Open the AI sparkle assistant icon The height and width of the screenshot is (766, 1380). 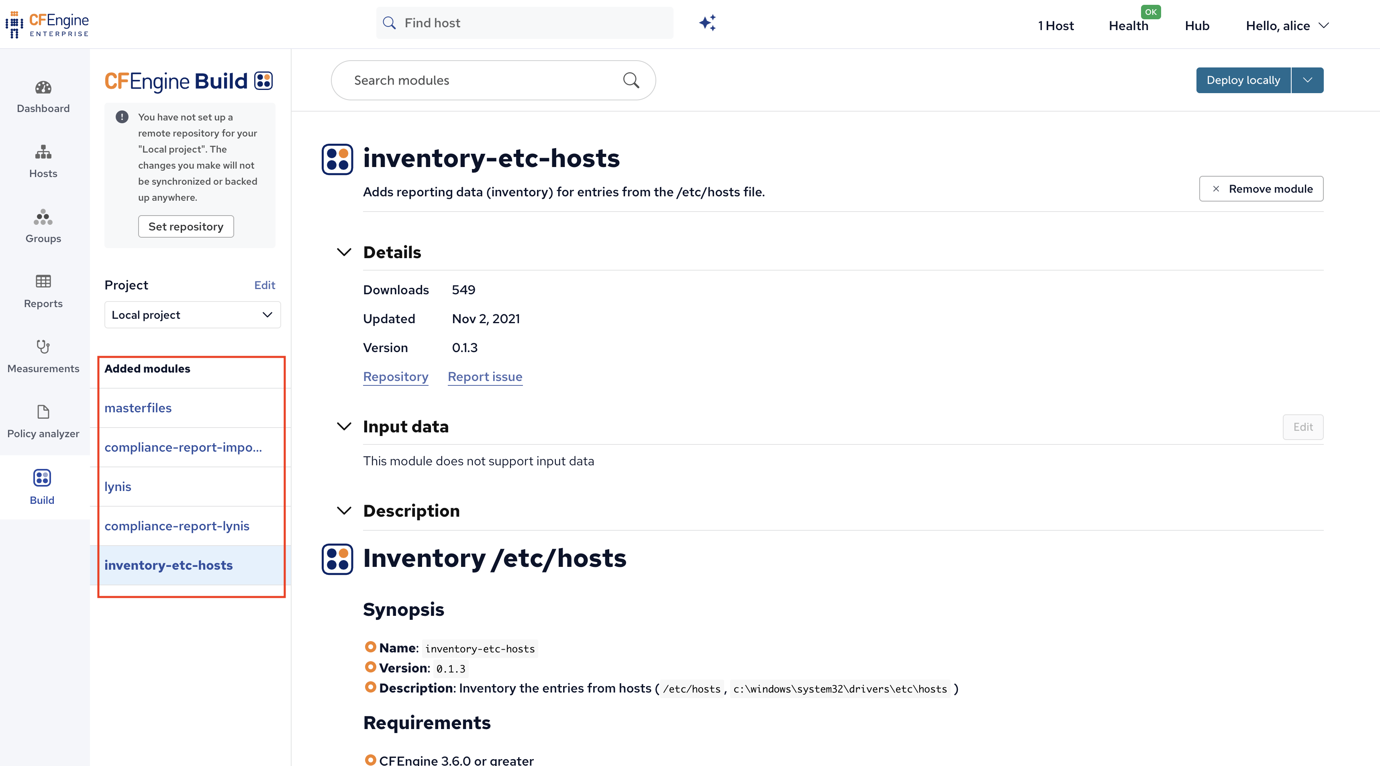(x=708, y=23)
